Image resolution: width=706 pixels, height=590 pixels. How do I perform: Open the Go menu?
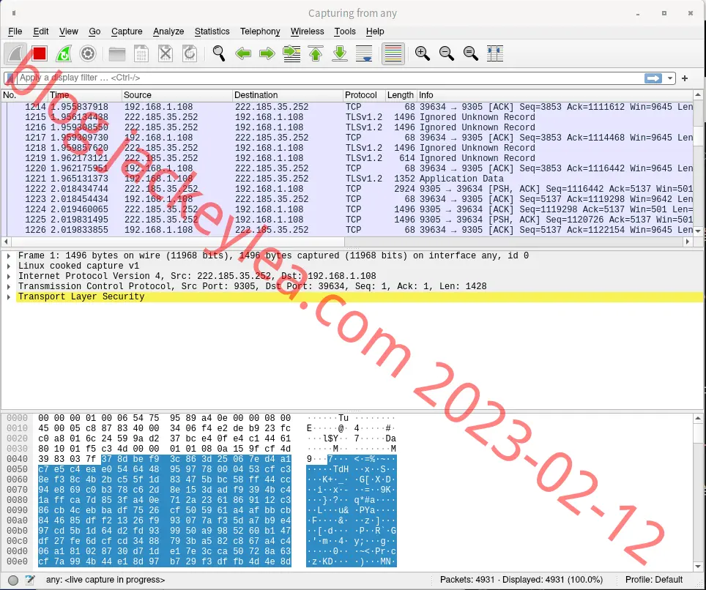coord(94,31)
